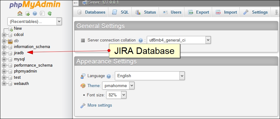Click the help icon beside Server connection collation
The width and height of the screenshot is (280, 119).
141,40
